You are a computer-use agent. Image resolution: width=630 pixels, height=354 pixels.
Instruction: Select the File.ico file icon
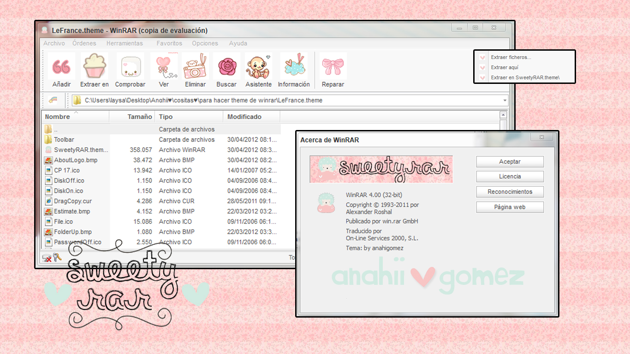pyautogui.click(x=48, y=221)
